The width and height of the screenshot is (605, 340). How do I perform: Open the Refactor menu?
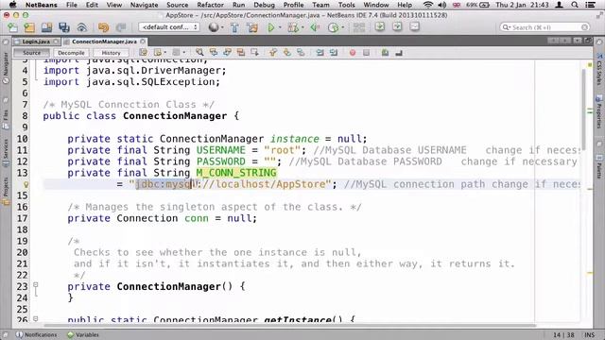point(210,5)
